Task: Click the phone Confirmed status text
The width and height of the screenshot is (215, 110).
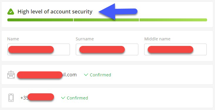Action: click(x=77, y=98)
